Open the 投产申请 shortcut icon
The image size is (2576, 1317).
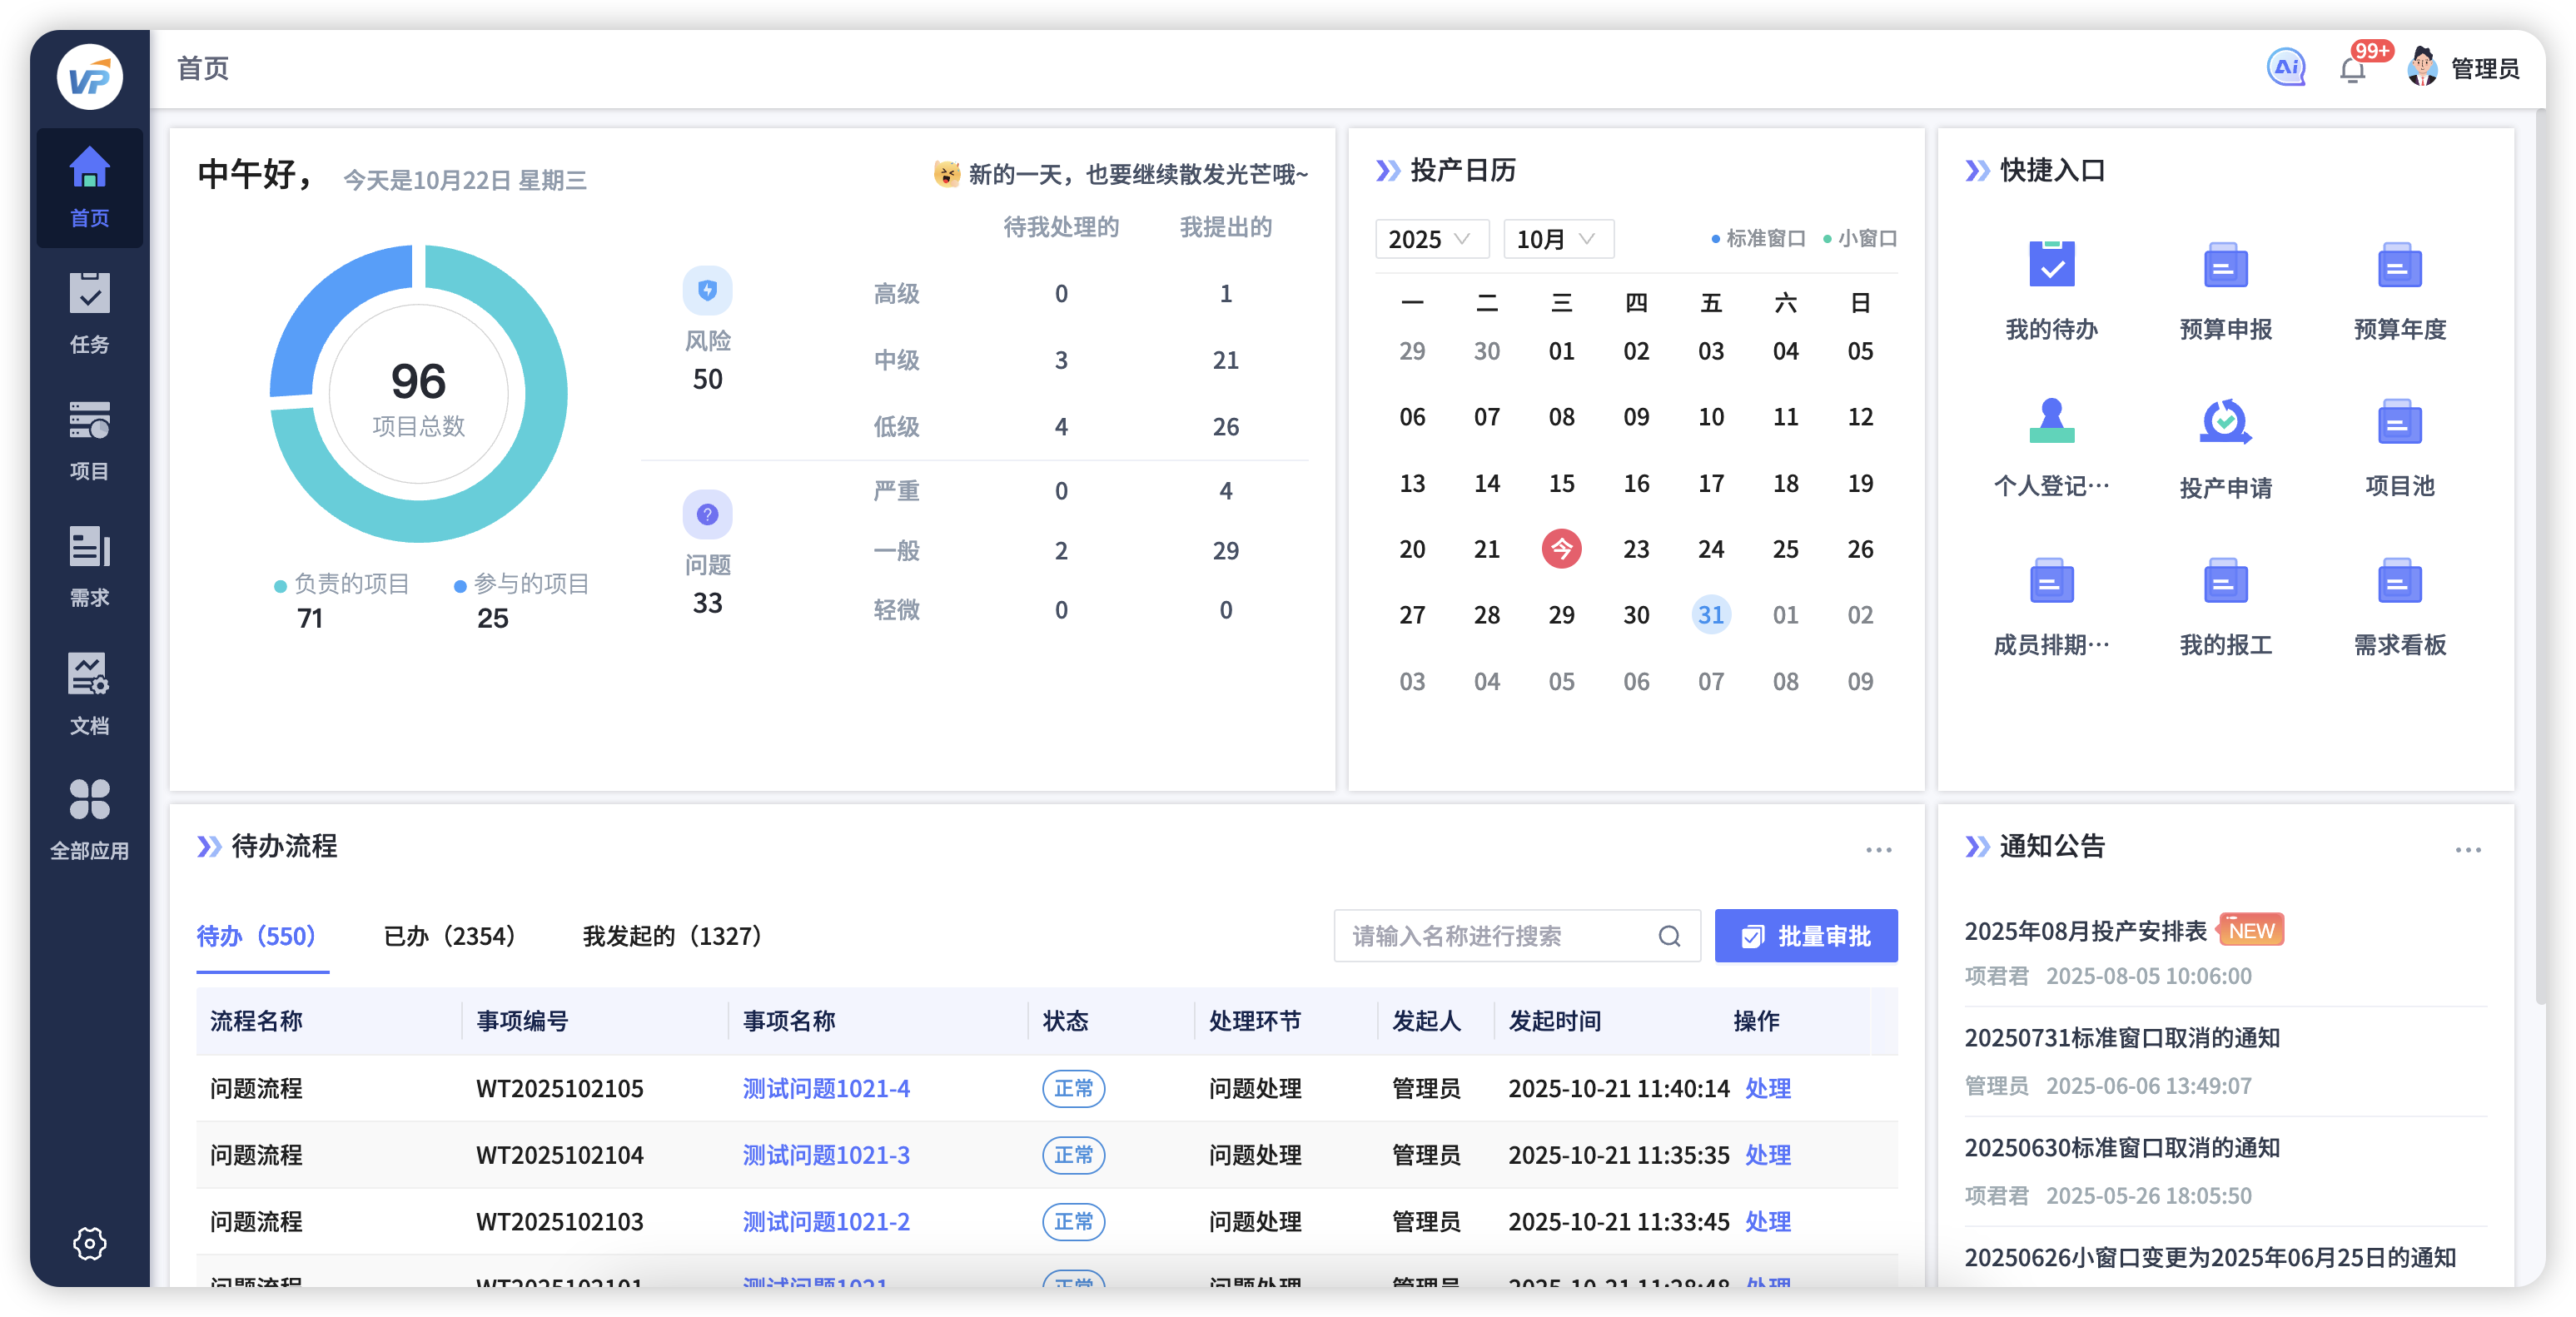point(2225,423)
